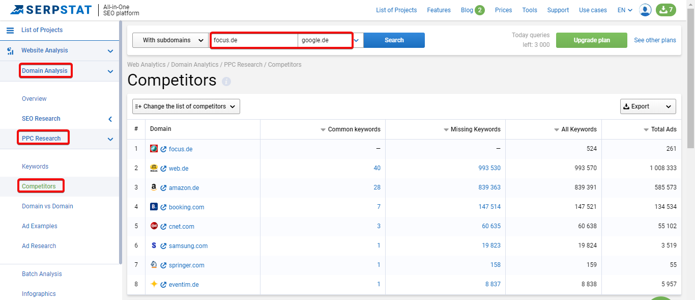Click the cnet.com favicon
This screenshot has width=695, height=300.
click(154, 226)
